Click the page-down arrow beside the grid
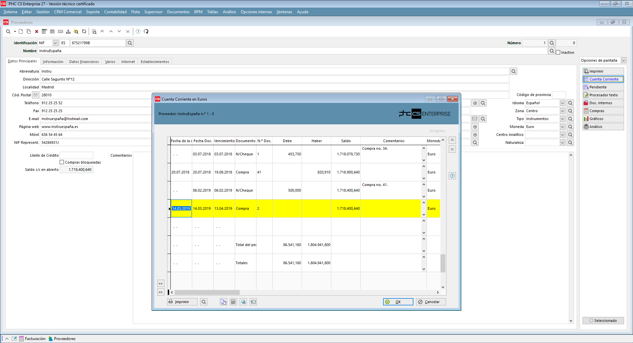The image size is (633, 343). 452,149
